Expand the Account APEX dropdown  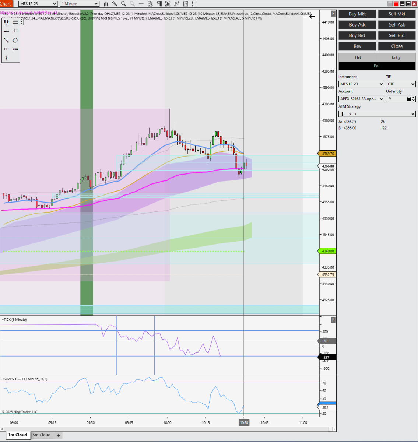pos(361,99)
